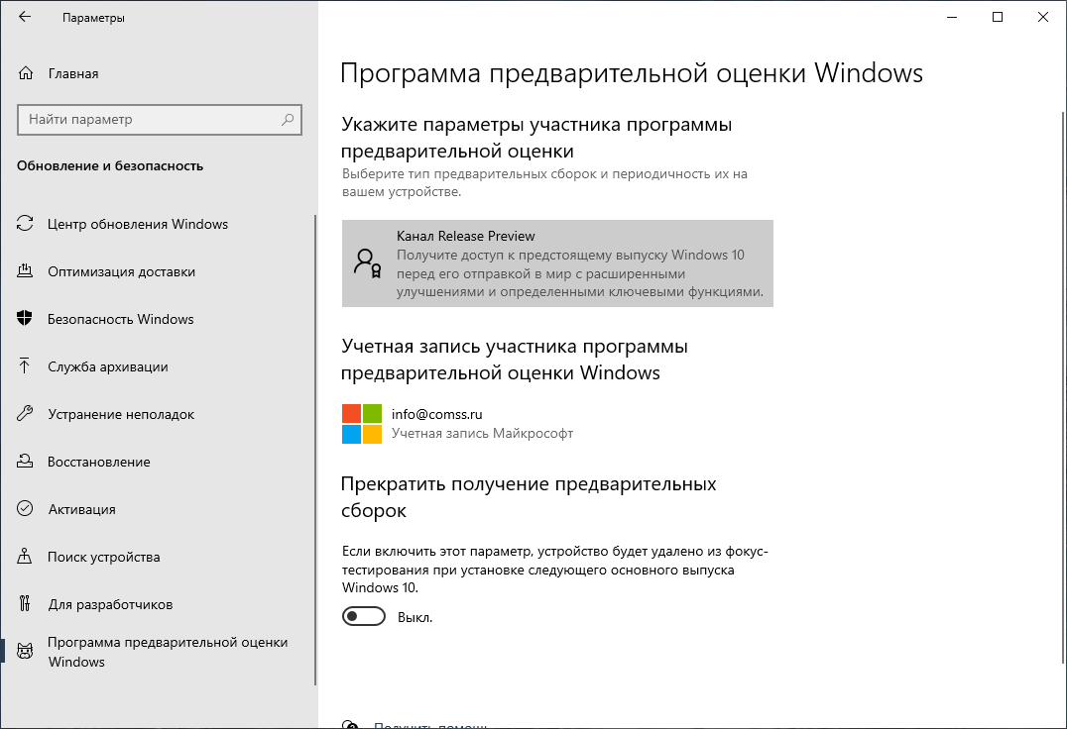Click the Delivery Optimization icon
This screenshot has height=729, width=1067.
click(26, 271)
